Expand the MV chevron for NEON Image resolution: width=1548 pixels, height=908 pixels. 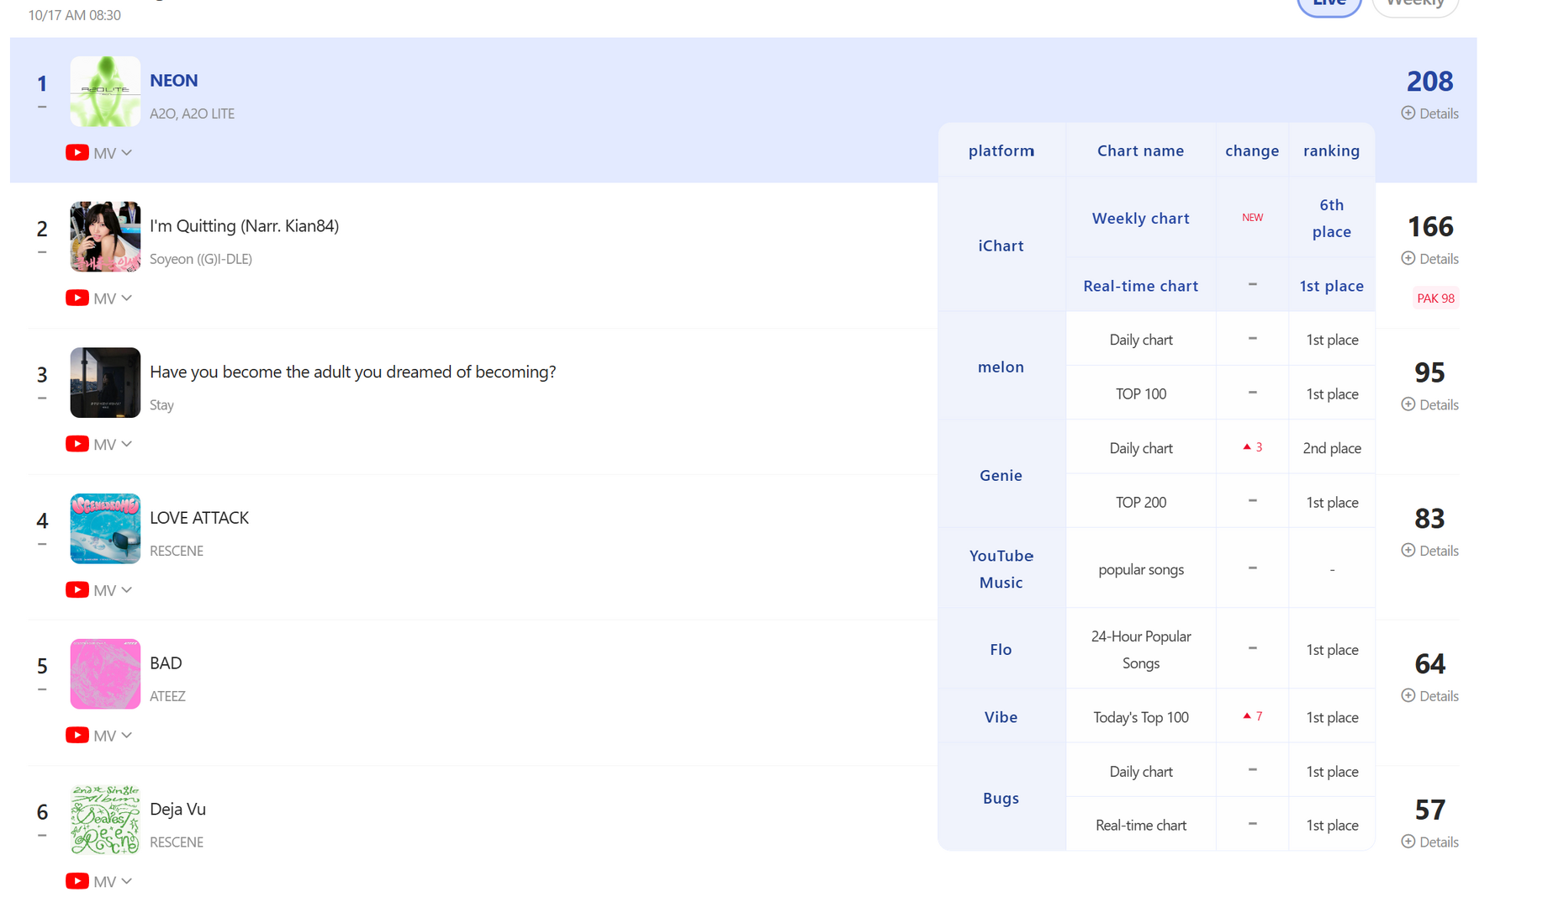[x=127, y=153]
